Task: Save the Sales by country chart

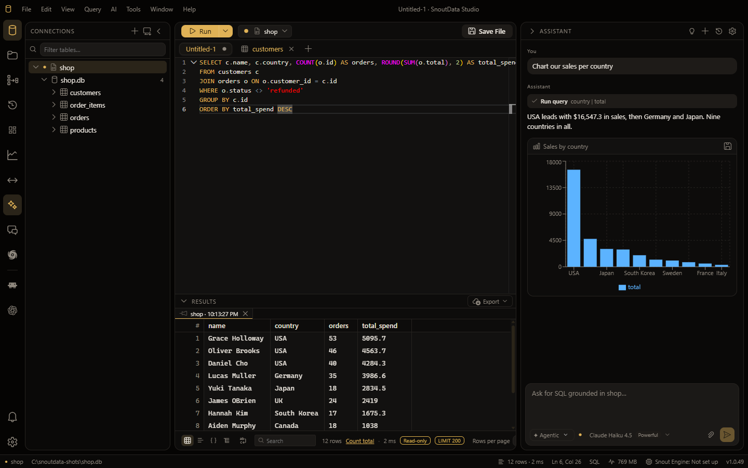Action: 728,147
